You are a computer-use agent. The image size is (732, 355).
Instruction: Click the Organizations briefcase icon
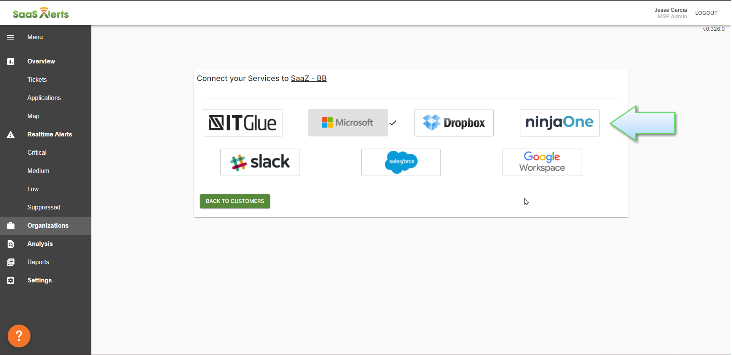coord(11,226)
